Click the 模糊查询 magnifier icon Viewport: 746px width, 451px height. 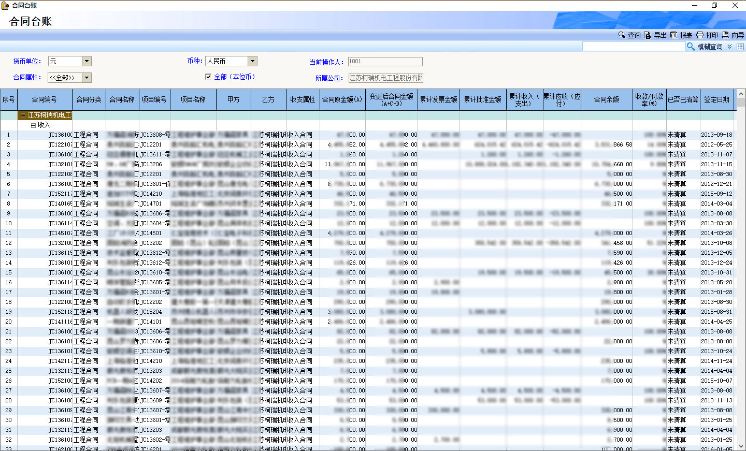(691, 47)
